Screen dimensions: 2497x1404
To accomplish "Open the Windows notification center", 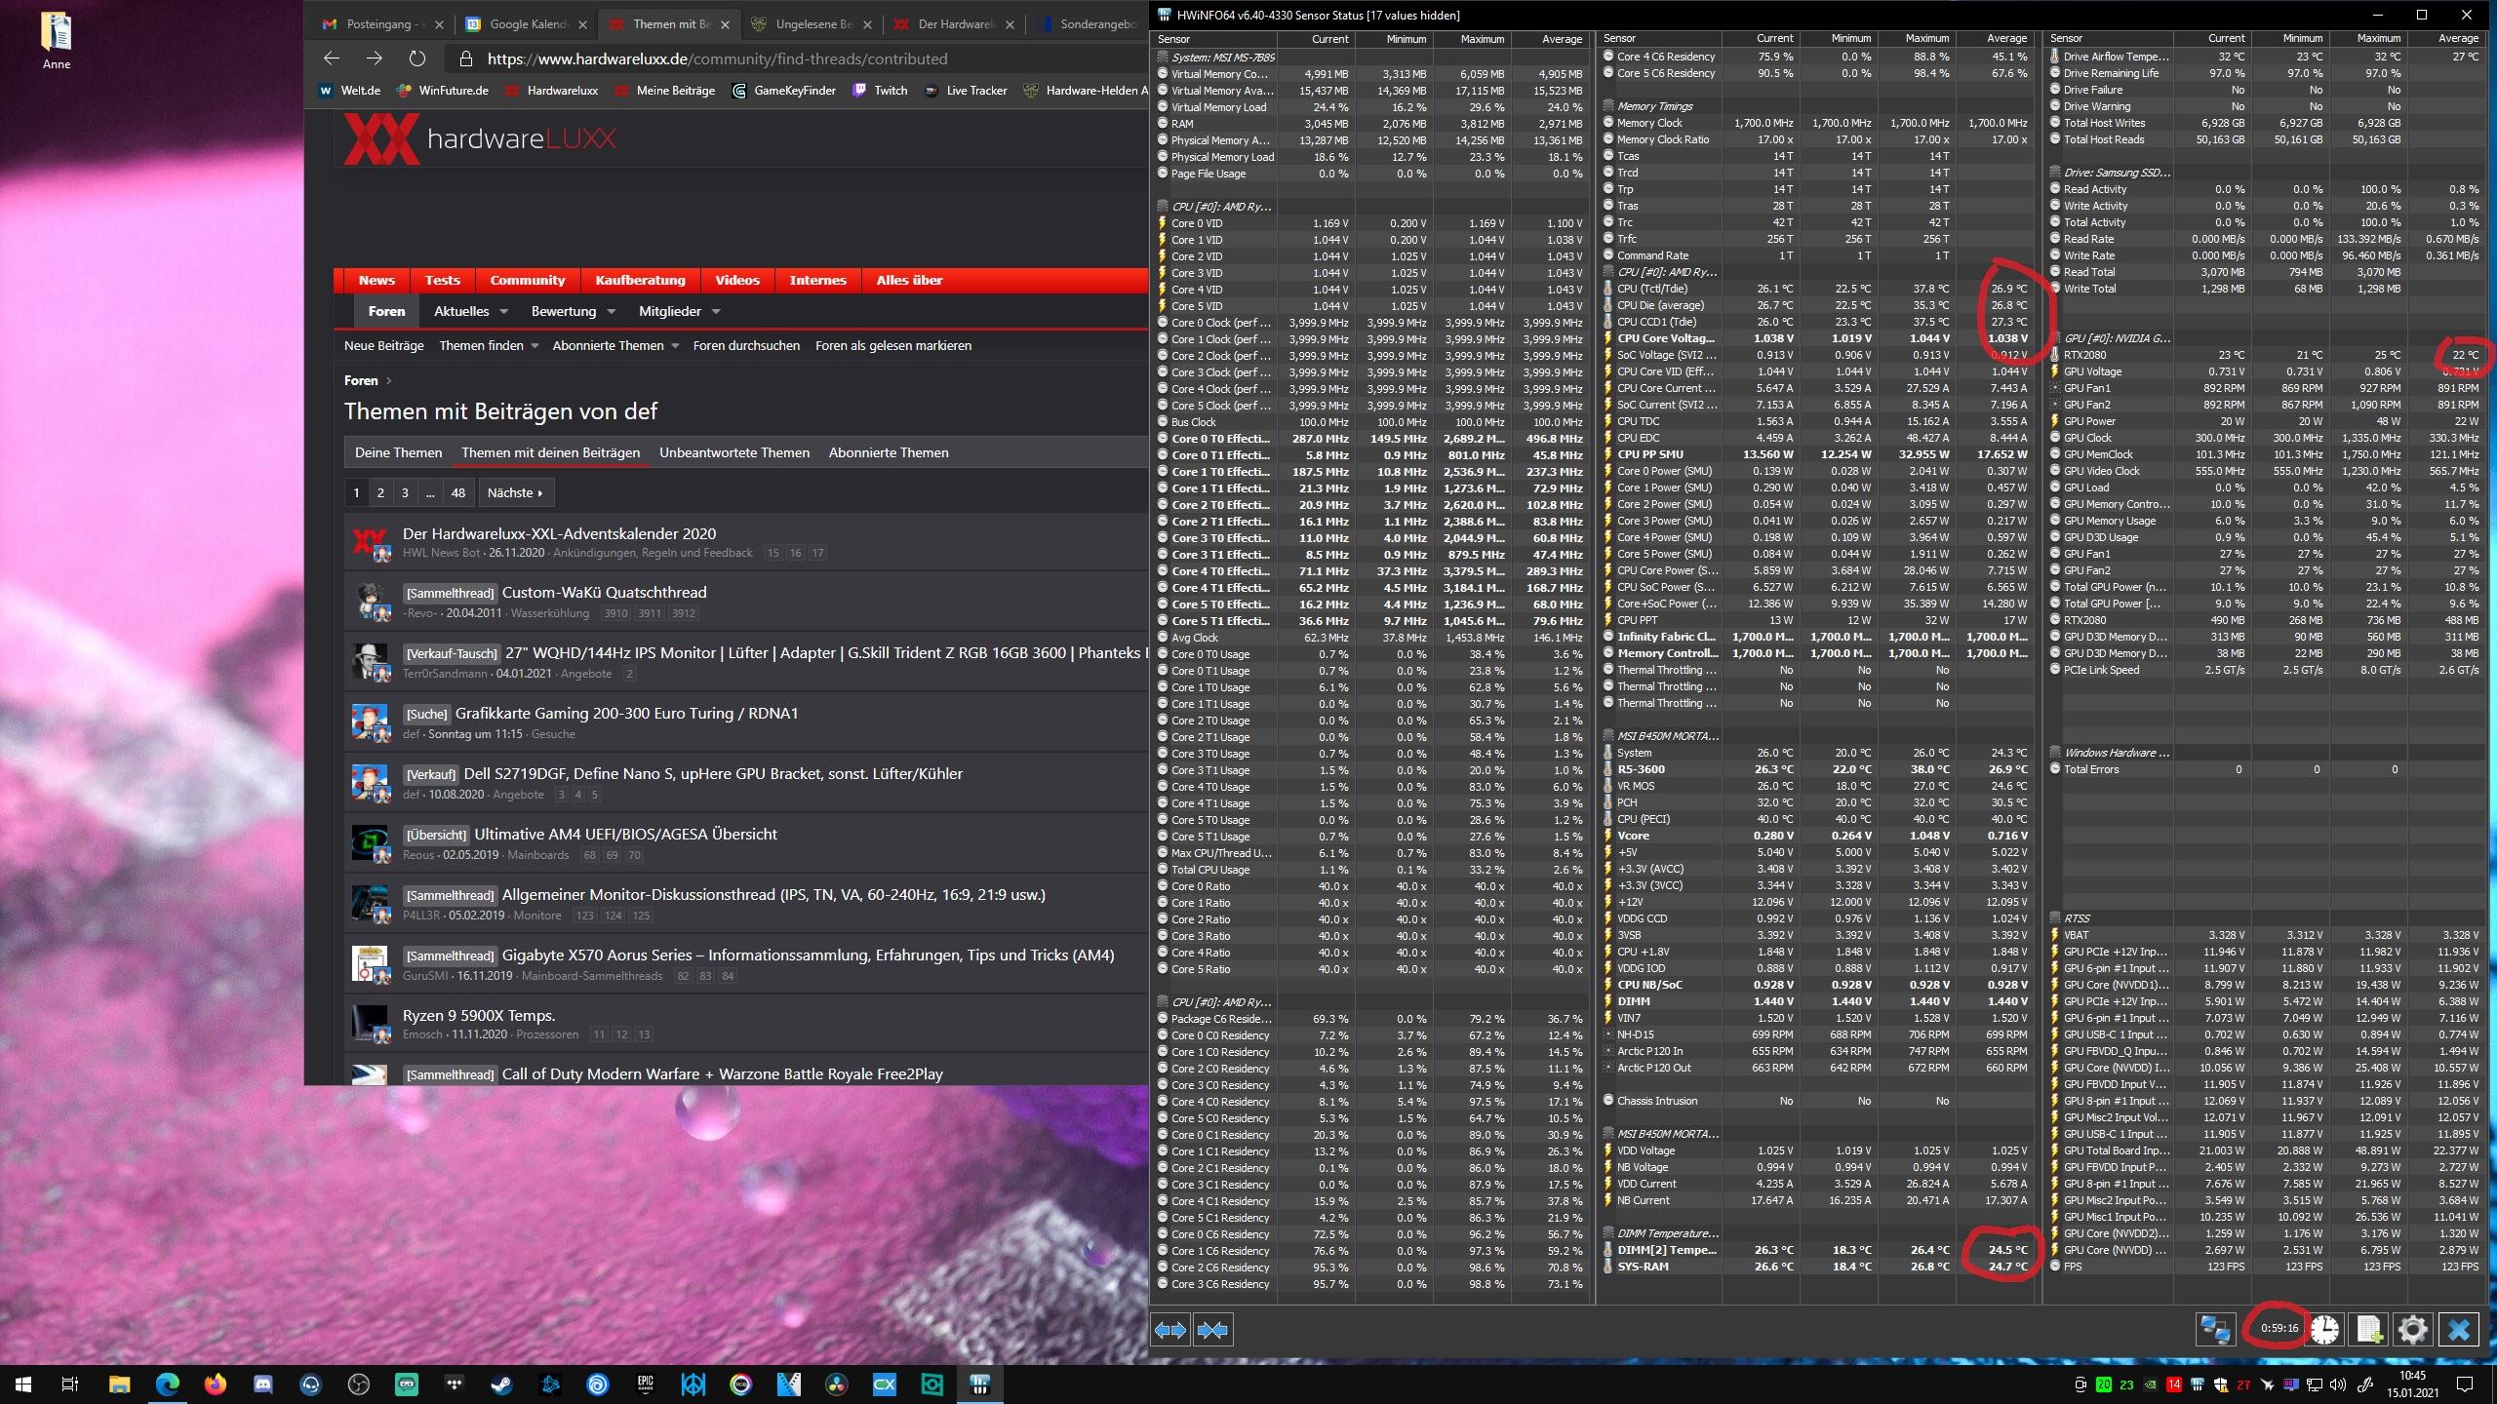I will click(2465, 1384).
